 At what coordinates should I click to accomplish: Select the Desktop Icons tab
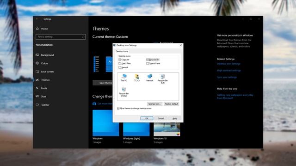122,51
